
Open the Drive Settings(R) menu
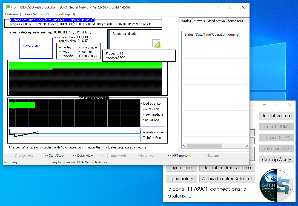click(x=37, y=14)
